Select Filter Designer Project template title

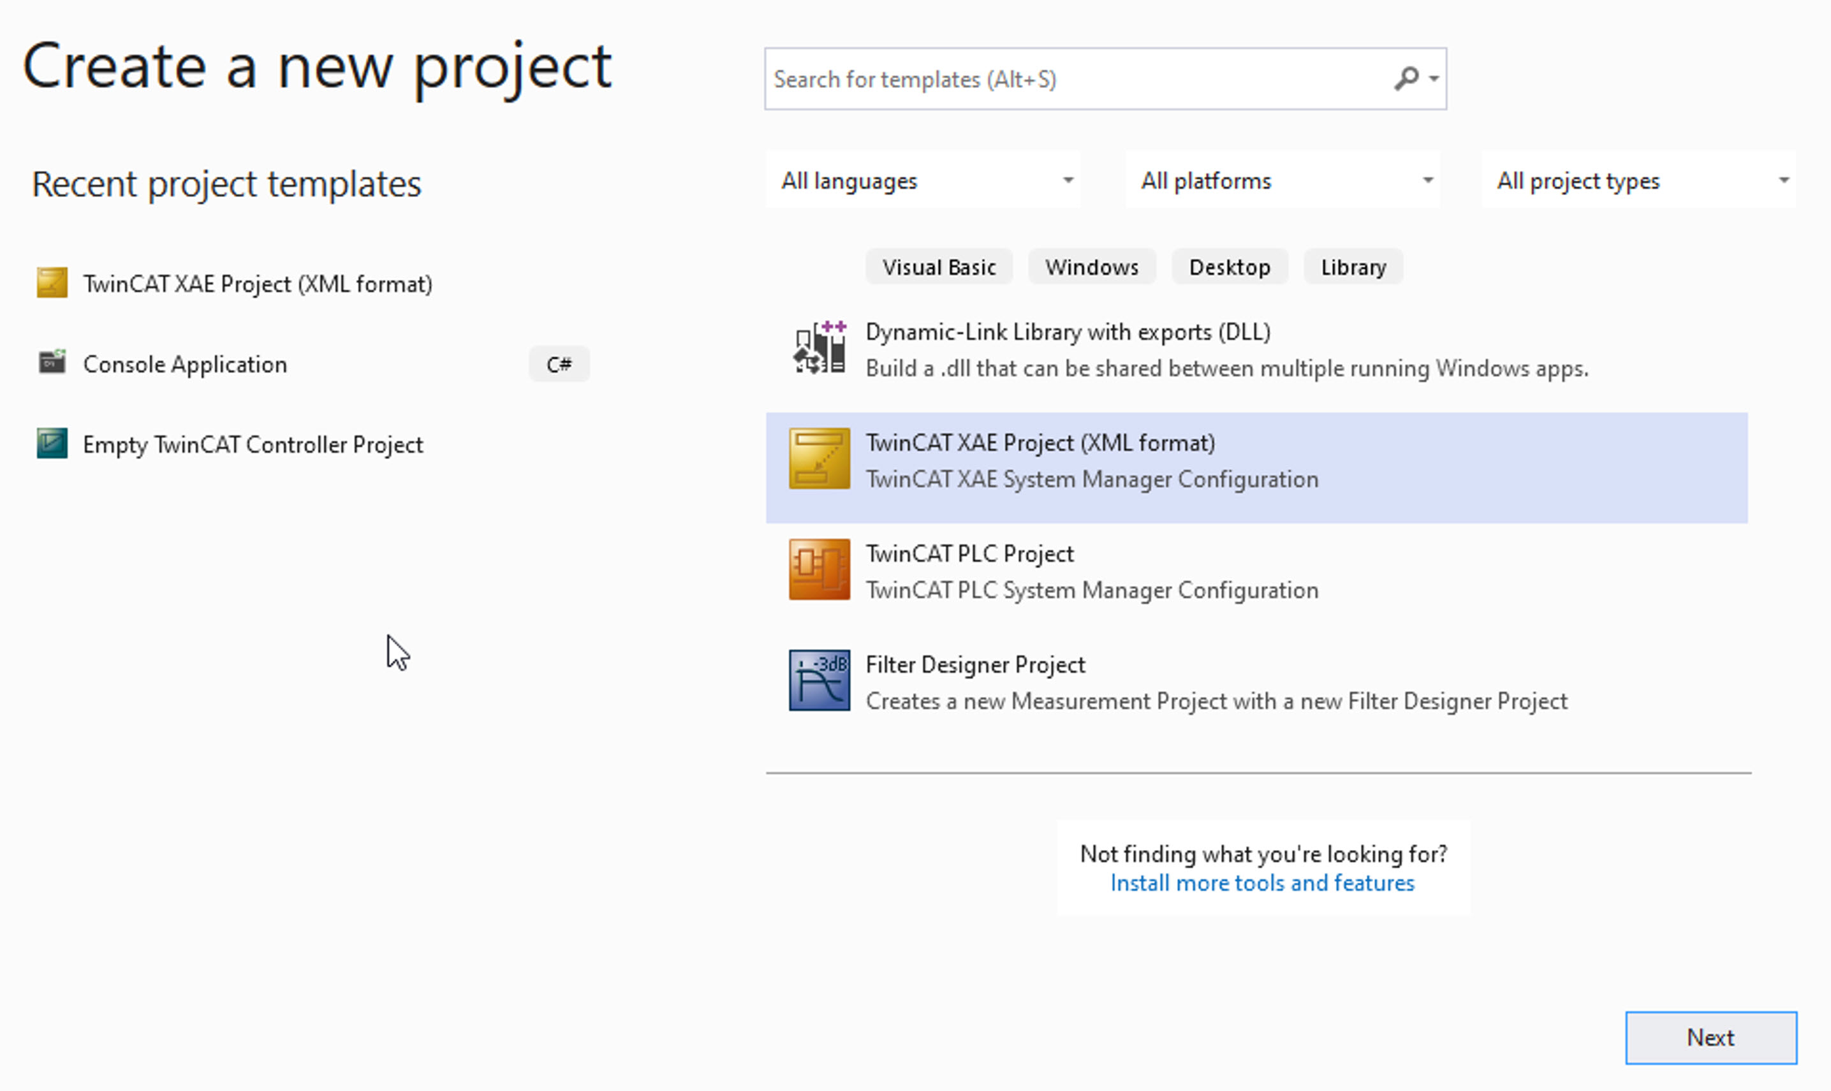pos(975,664)
